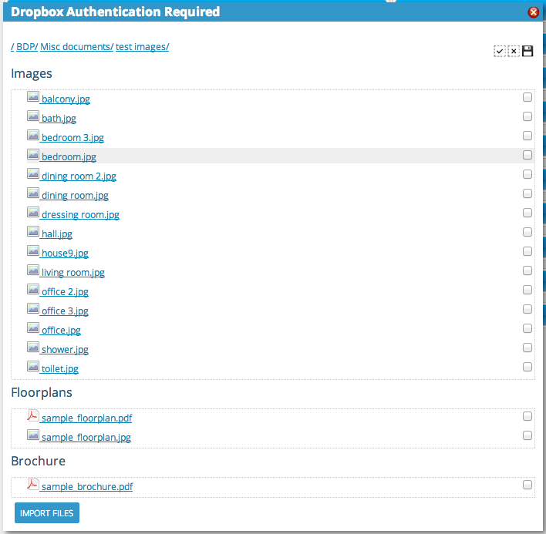
Task: Close the Dropbox Authentication dialog
Action: (533, 12)
